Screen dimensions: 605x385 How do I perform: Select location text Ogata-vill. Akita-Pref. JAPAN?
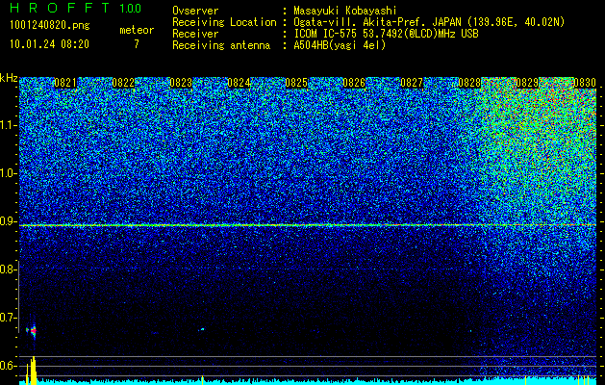tap(377, 22)
